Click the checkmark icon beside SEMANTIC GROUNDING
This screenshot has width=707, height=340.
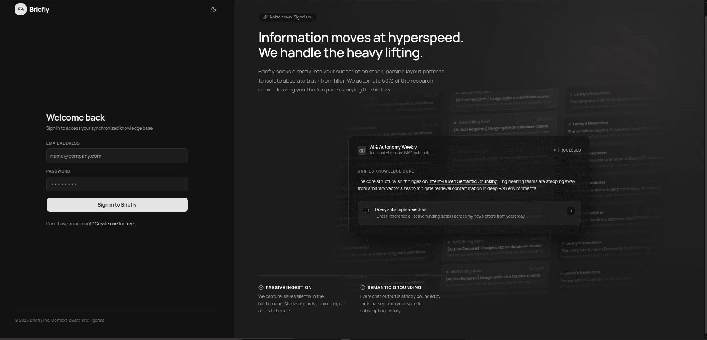pos(363,288)
